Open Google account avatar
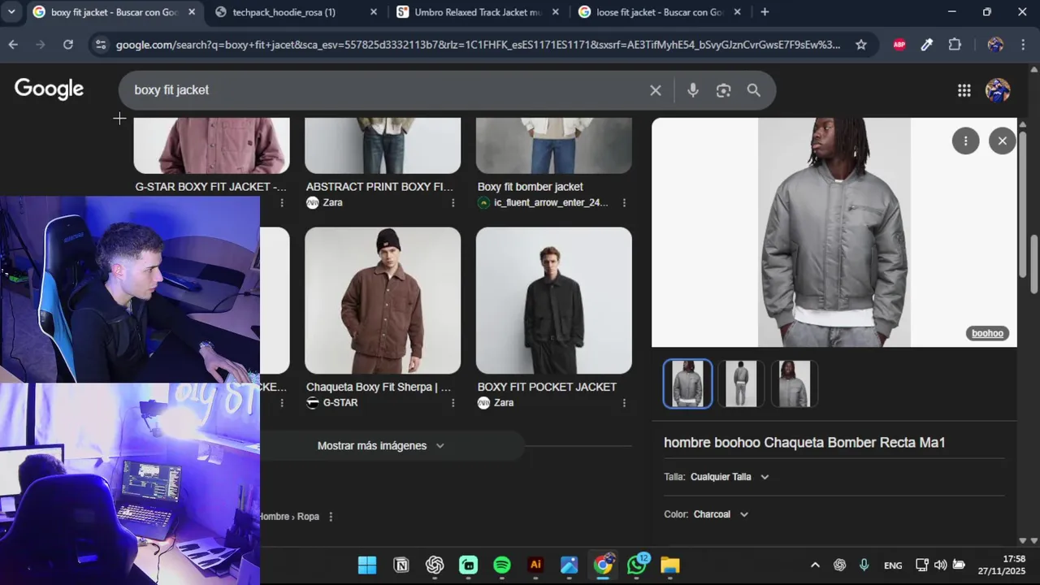This screenshot has width=1040, height=585. 998,90
